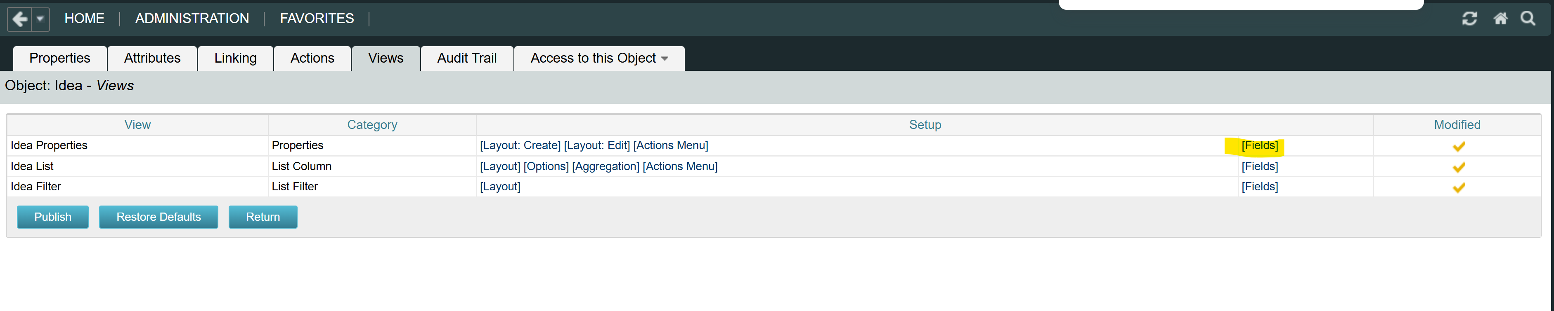Screen dimensions: 1554x311
Task: Click the back arrow icon
Action: [19, 19]
